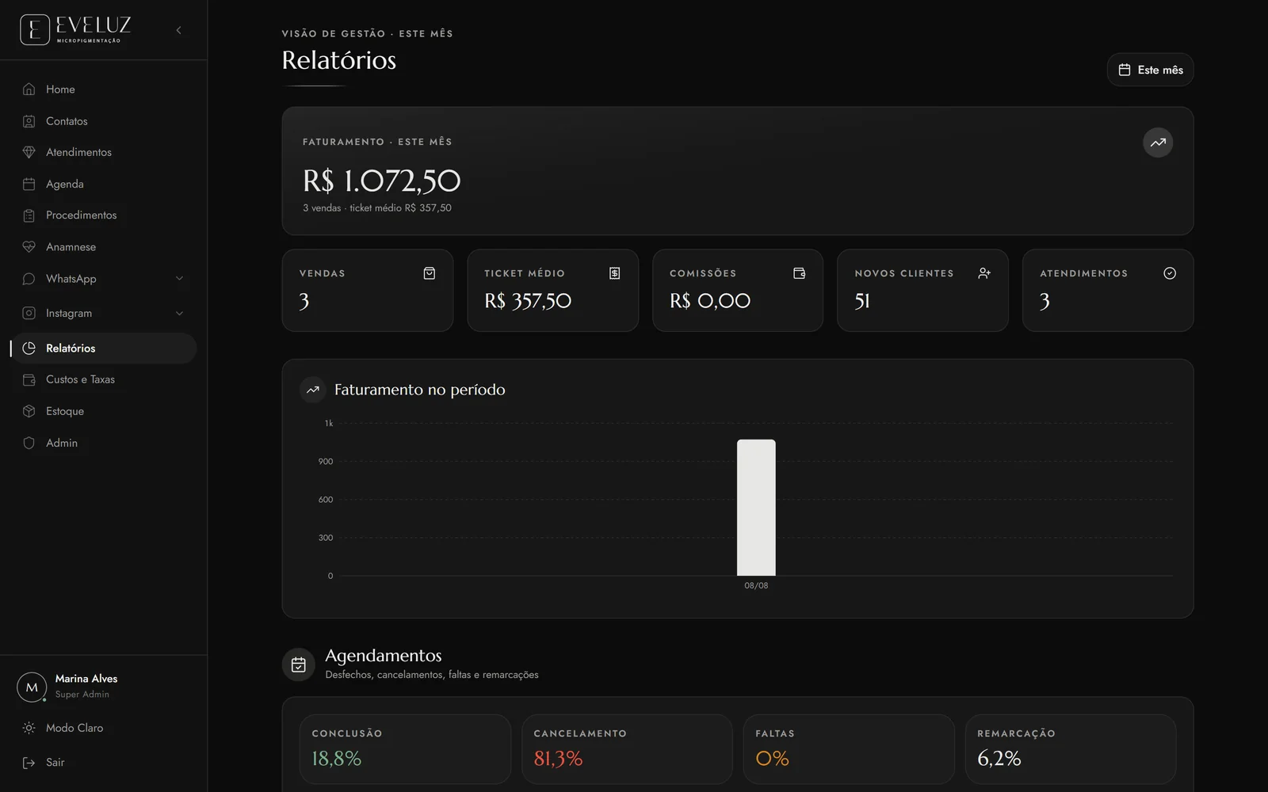Click the '3 vendas · ticket médio' subtitle
The width and height of the screenshot is (1268, 792).
tap(377, 208)
